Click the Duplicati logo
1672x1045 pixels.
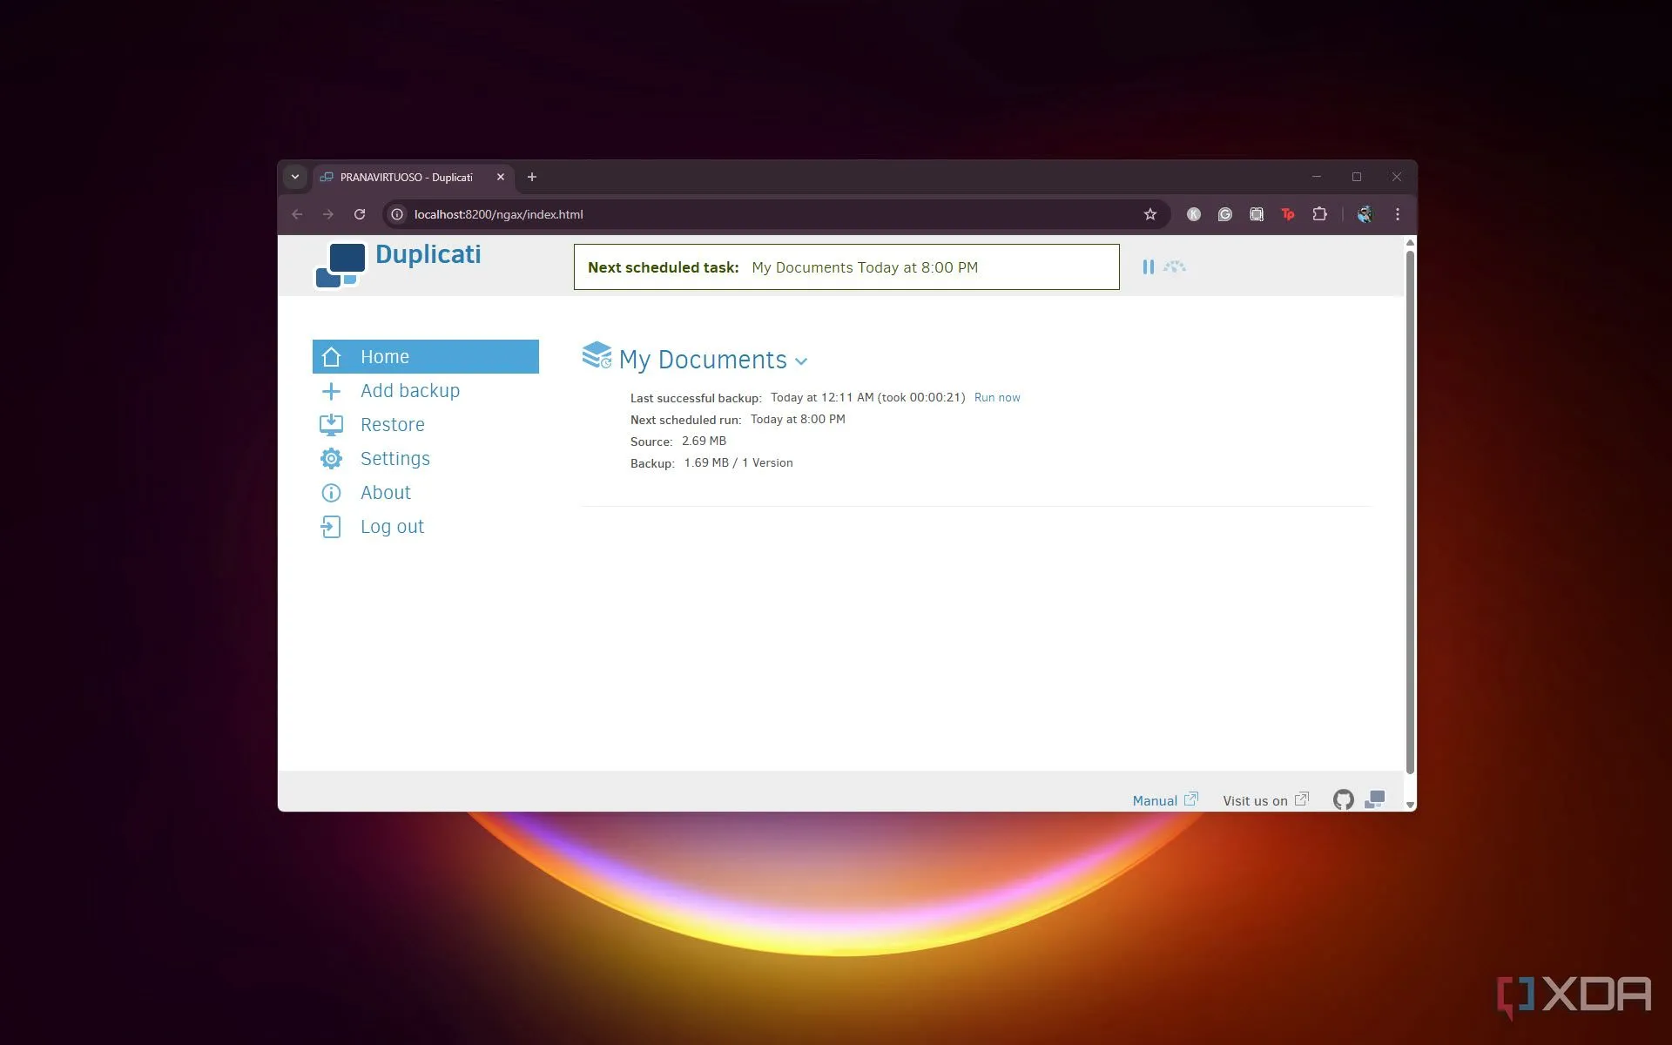point(340,264)
